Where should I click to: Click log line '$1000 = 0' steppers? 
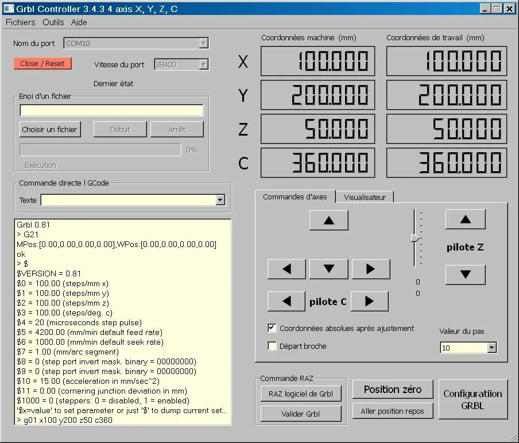[x=103, y=400]
